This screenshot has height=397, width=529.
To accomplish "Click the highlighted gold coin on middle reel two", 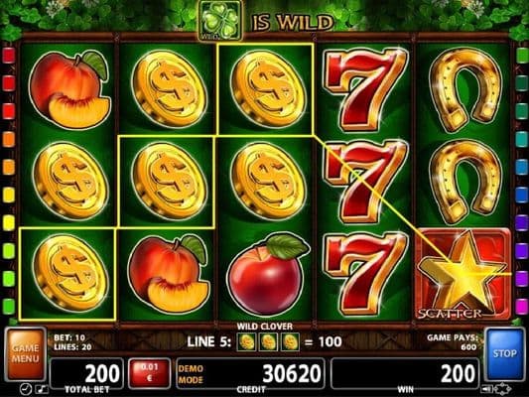I will pyautogui.click(x=167, y=182).
